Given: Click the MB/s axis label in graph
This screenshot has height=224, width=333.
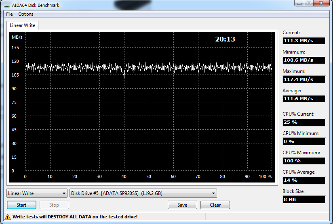Looking at the screenshot, I should click(x=17, y=37).
